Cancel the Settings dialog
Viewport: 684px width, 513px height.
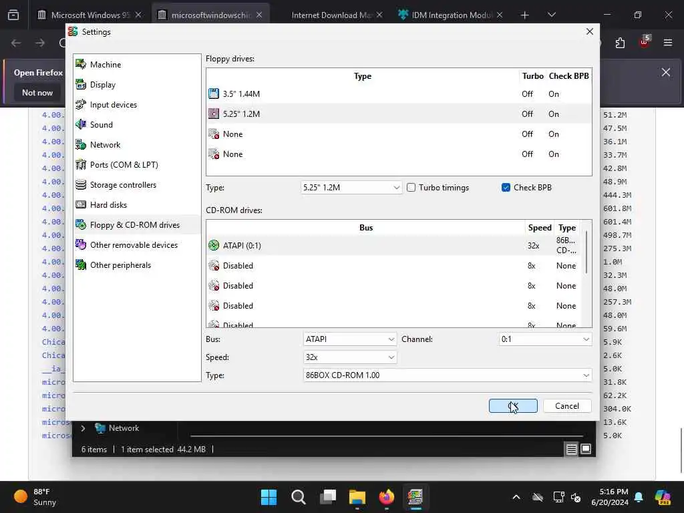pos(567,406)
